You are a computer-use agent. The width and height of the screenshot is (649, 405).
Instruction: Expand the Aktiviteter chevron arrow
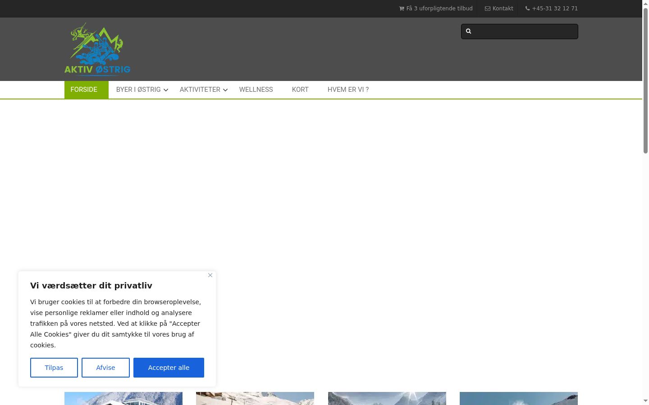tap(225, 90)
